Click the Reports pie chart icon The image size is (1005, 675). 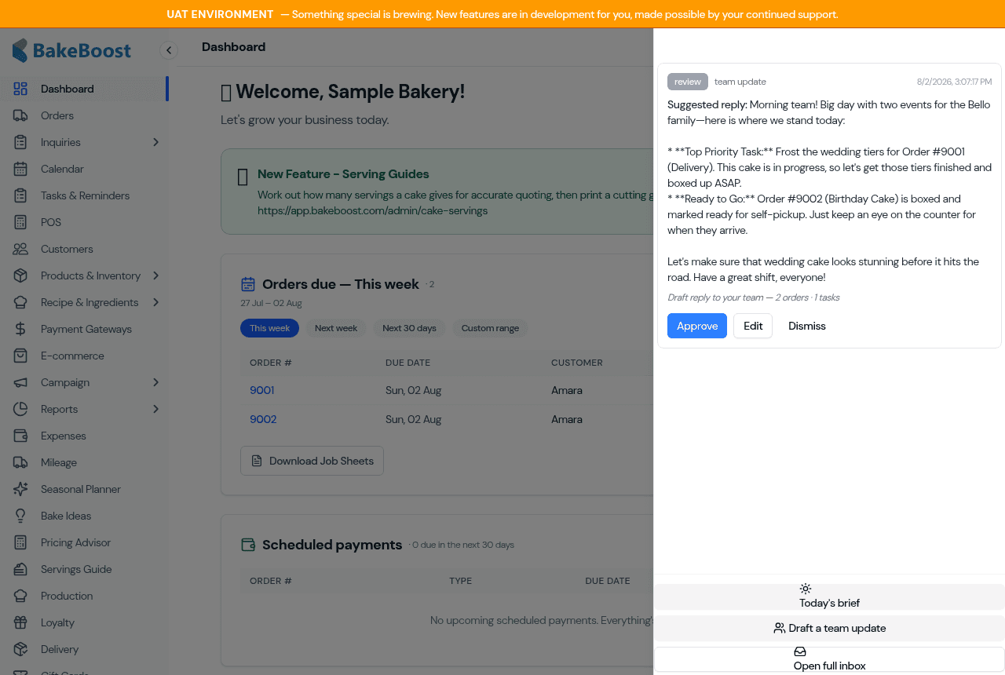click(20, 409)
